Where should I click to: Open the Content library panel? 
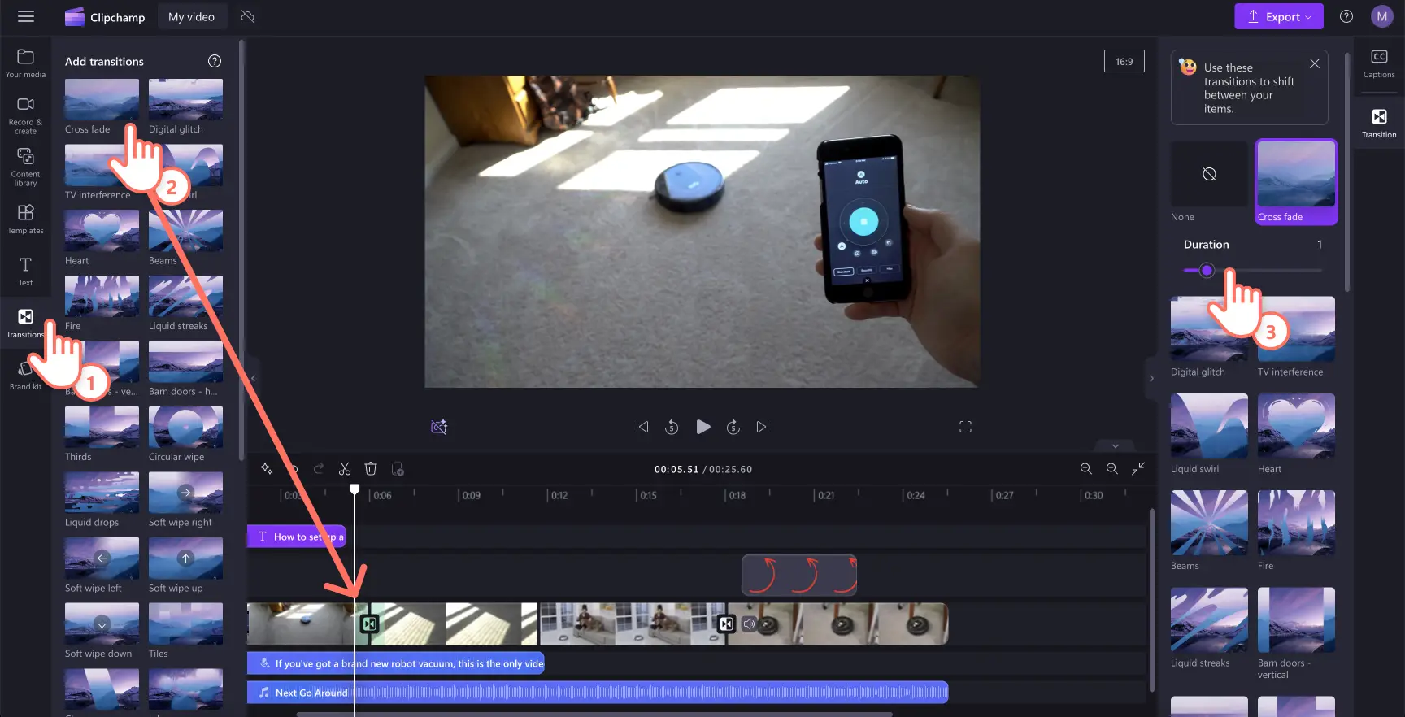[x=25, y=167]
